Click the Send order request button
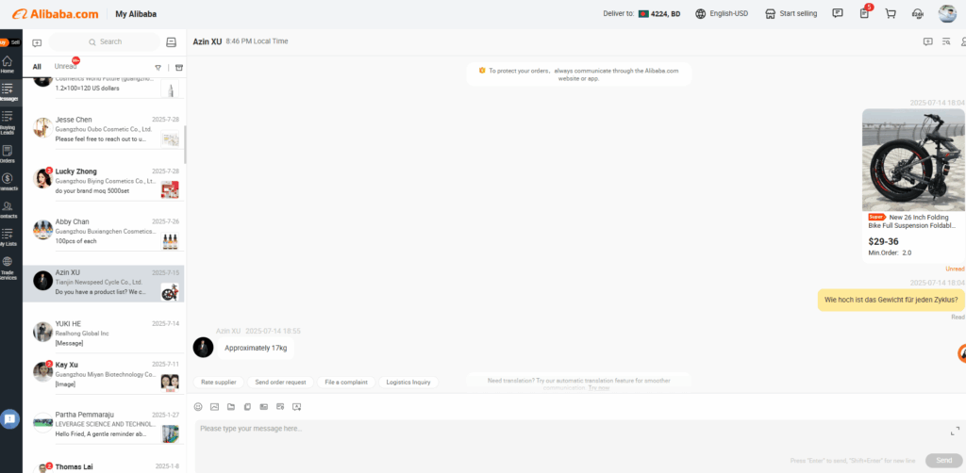966x473 pixels. pos(280,382)
